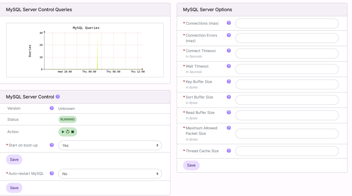
Task: Open help for Thread Cache Size
Action: (229, 151)
